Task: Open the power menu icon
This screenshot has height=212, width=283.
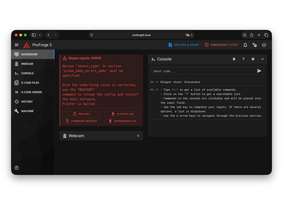Action: [264, 45]
